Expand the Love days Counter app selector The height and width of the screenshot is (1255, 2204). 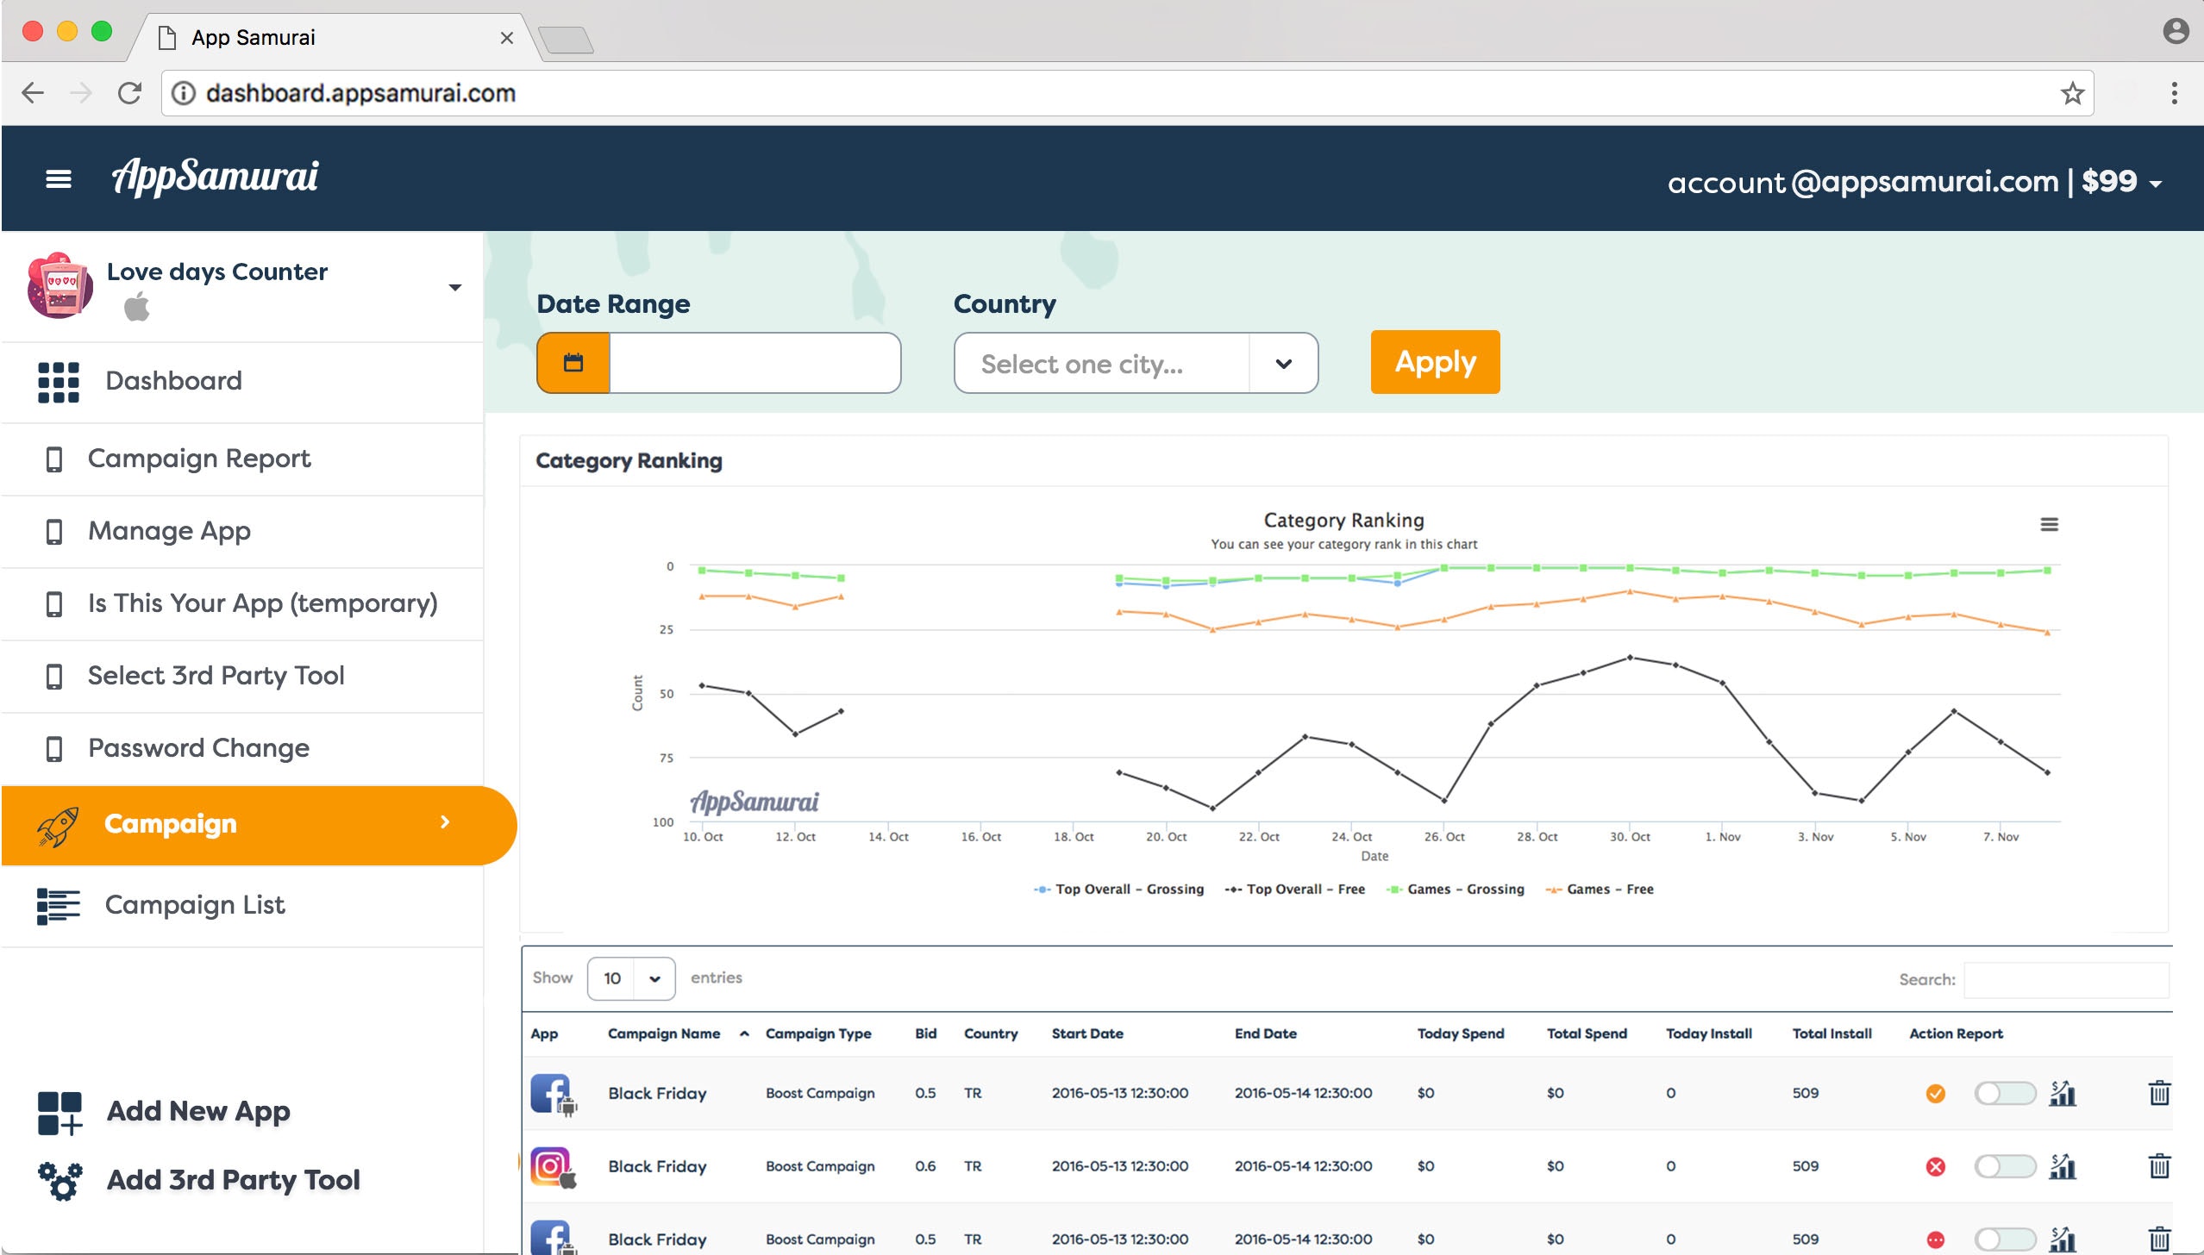pos(454,287)
